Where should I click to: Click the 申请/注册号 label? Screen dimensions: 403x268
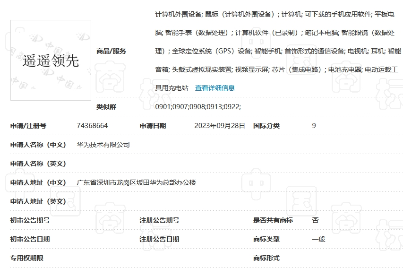pyautogui.click(x=28, y=126)
